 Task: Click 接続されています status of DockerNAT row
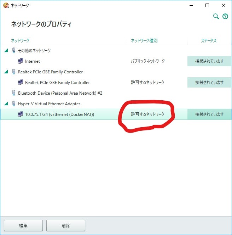[209, 114]
